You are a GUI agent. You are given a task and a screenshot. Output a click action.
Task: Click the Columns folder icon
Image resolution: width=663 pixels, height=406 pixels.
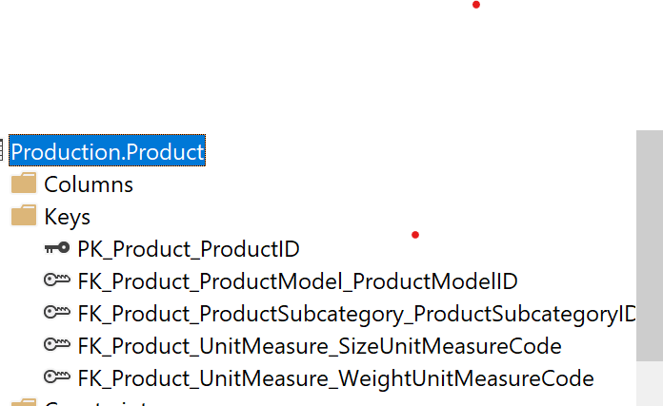[24, 184]
